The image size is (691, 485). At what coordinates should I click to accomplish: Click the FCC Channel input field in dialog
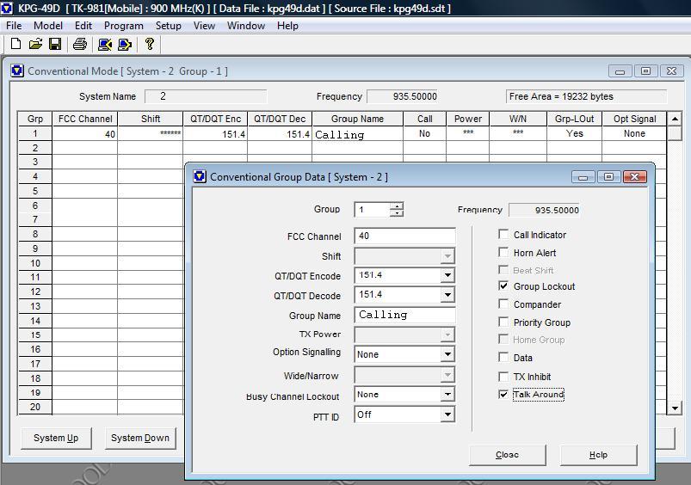tap(404, 236)
